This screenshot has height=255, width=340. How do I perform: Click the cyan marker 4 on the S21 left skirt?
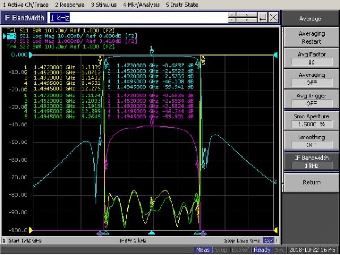tap(100, 139)
